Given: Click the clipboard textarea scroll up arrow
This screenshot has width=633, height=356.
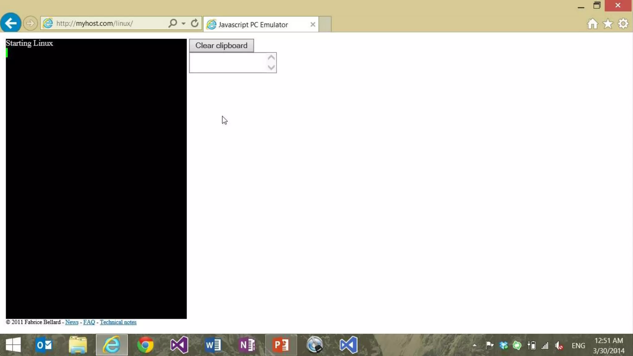Looking at the screenshot, I should (x=271, y=57).
